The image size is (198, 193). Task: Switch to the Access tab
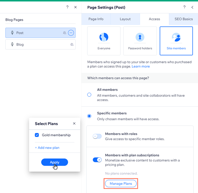click(154, 19)
